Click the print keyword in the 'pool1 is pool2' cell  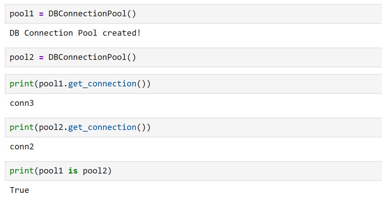[x=22, y=171]
